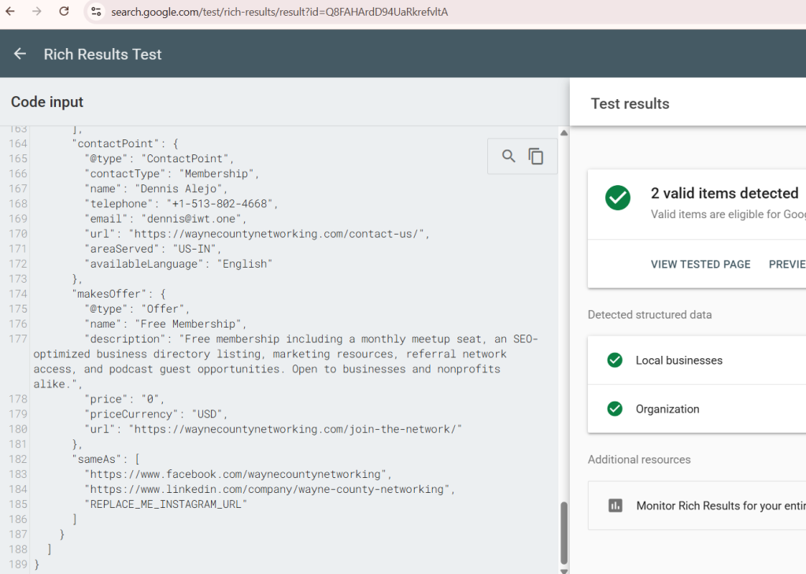The height and width of the screenshot is (574, 806).
Task: Click "contactType": "Membership" line
Action: [172, 173]
